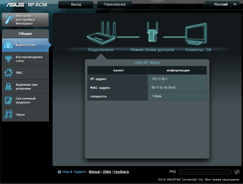
Task: Click the Перезагрузка reboot button
Action: click(x=115, y=4)
